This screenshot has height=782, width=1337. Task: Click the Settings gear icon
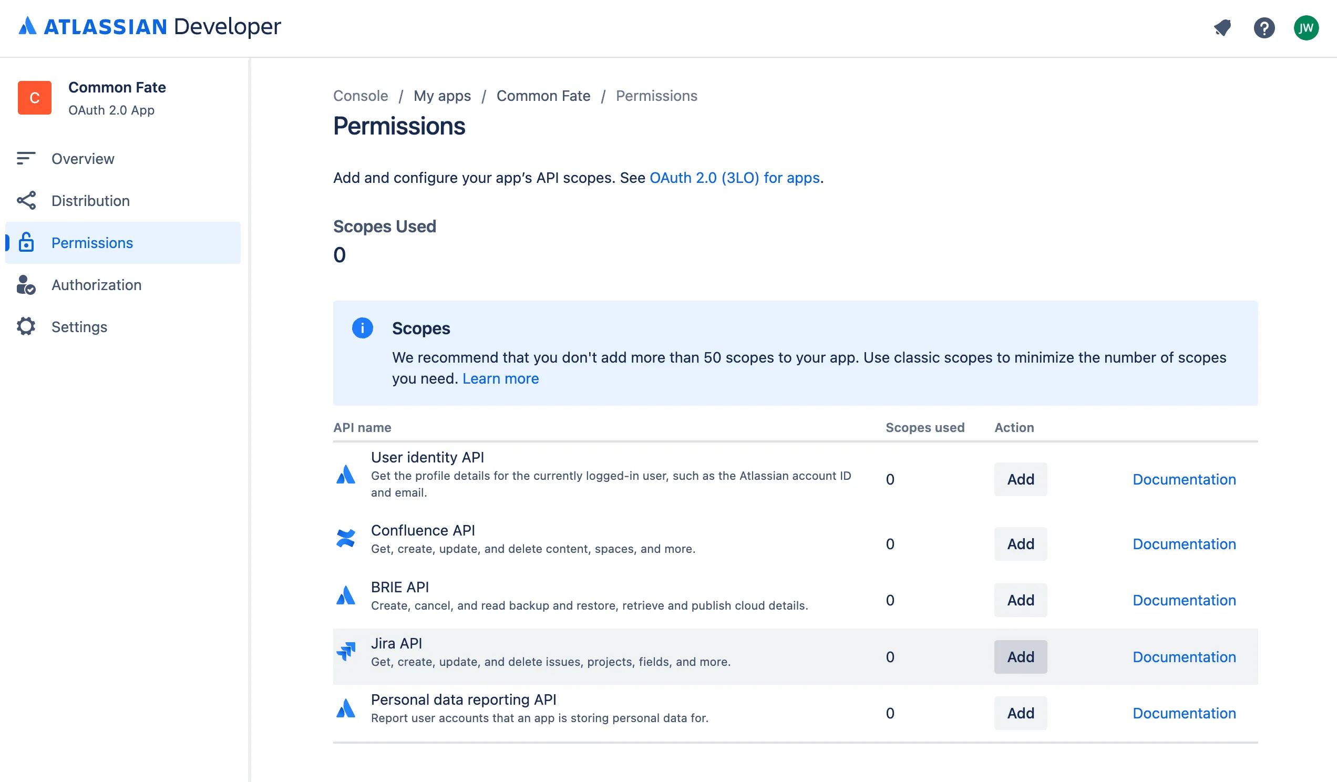click(x=26, y=327)
